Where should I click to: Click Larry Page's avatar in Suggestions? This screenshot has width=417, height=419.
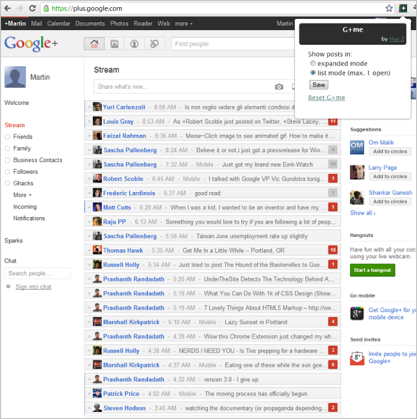357,172
